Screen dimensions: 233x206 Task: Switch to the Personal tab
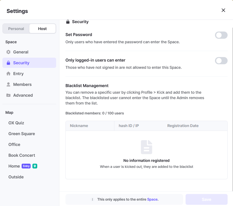tap(16, 29)
